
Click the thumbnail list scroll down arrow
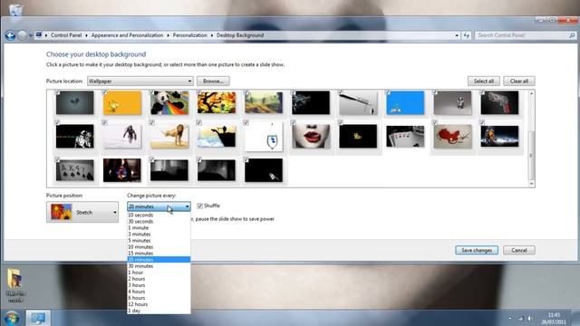pos(532,184)
